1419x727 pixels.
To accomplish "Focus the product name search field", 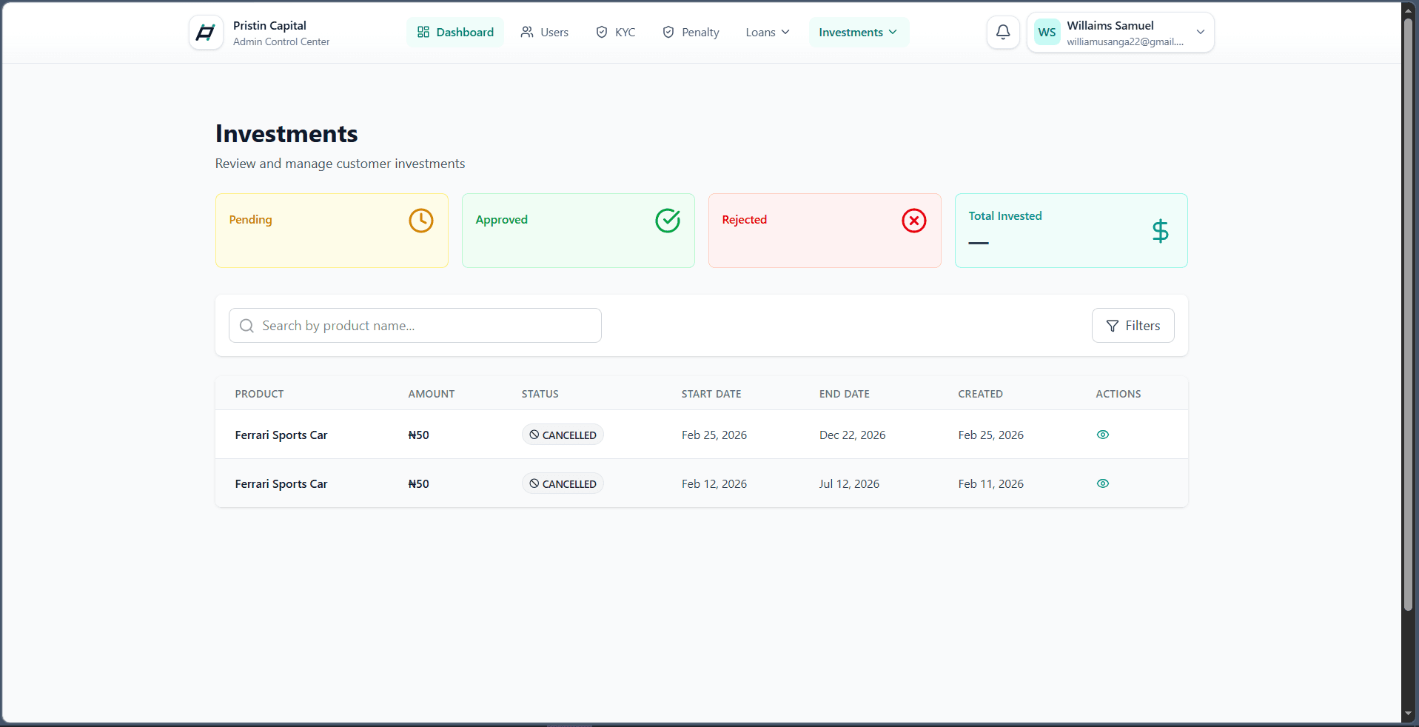I will pos(415,326).
